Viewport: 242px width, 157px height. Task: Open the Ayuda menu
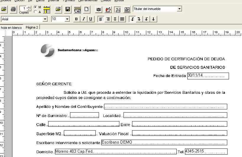[x=119, y=1]
